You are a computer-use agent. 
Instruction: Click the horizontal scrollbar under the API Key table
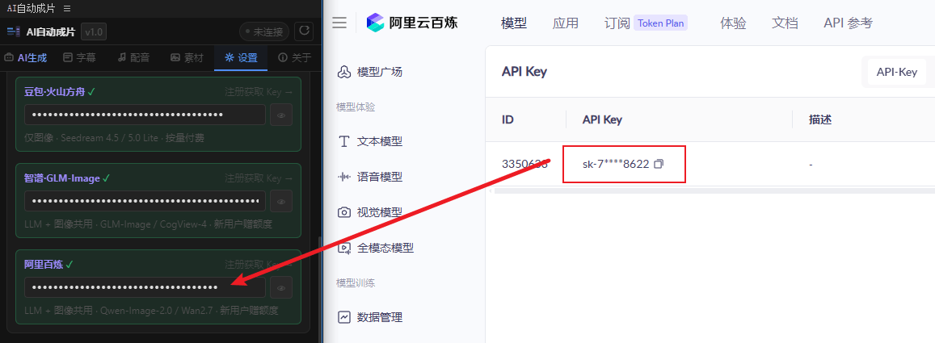pos(713,191)
